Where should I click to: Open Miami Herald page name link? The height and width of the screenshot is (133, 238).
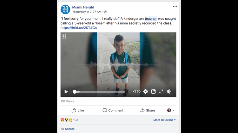click(83, 7)
